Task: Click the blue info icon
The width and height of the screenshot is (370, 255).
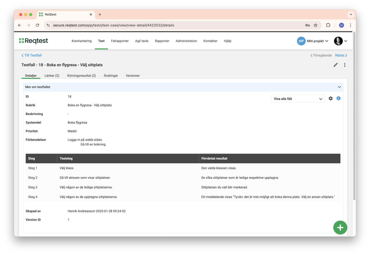Action: [338, 98]
